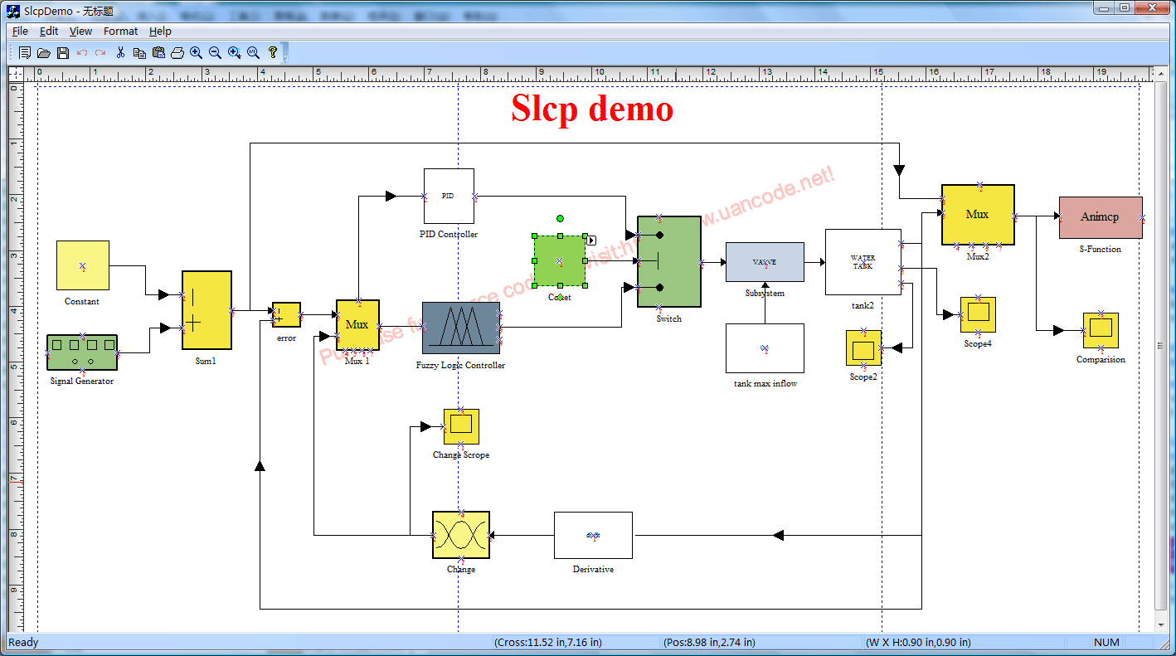This screenshot has width=1176, height=656.
Task: Click the ruler origin corner box
Action: (x=16, y=73)
